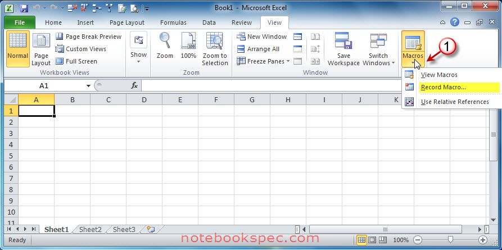Switch to the Data tab
The height and width of the screenshot is (250, 502).
click(209, 22)
